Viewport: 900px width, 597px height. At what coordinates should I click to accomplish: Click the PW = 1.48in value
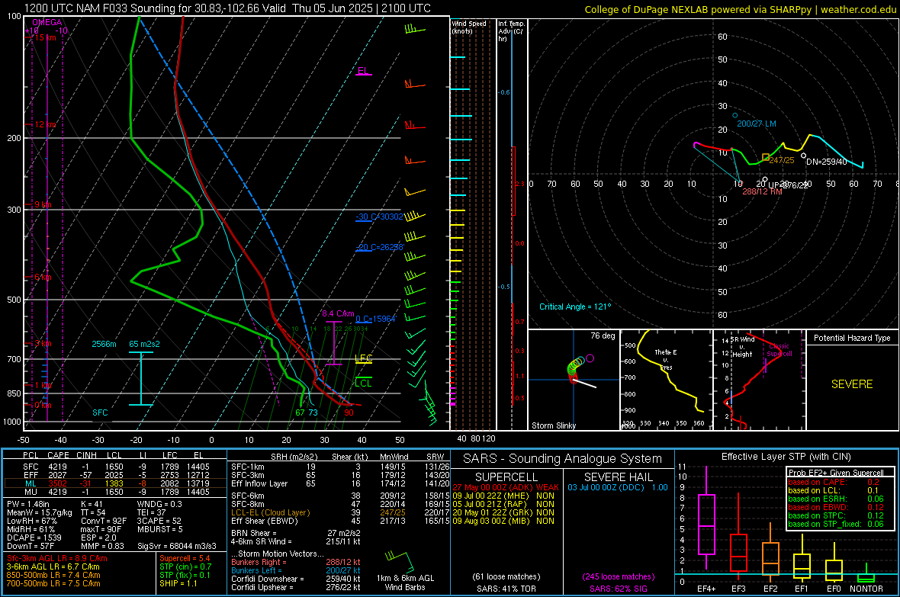click(x=28, y=504)
